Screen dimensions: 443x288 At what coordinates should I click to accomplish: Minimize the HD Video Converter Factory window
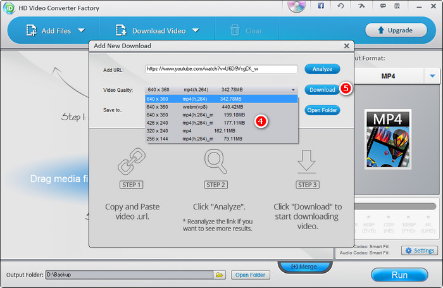tap(419, 6)
